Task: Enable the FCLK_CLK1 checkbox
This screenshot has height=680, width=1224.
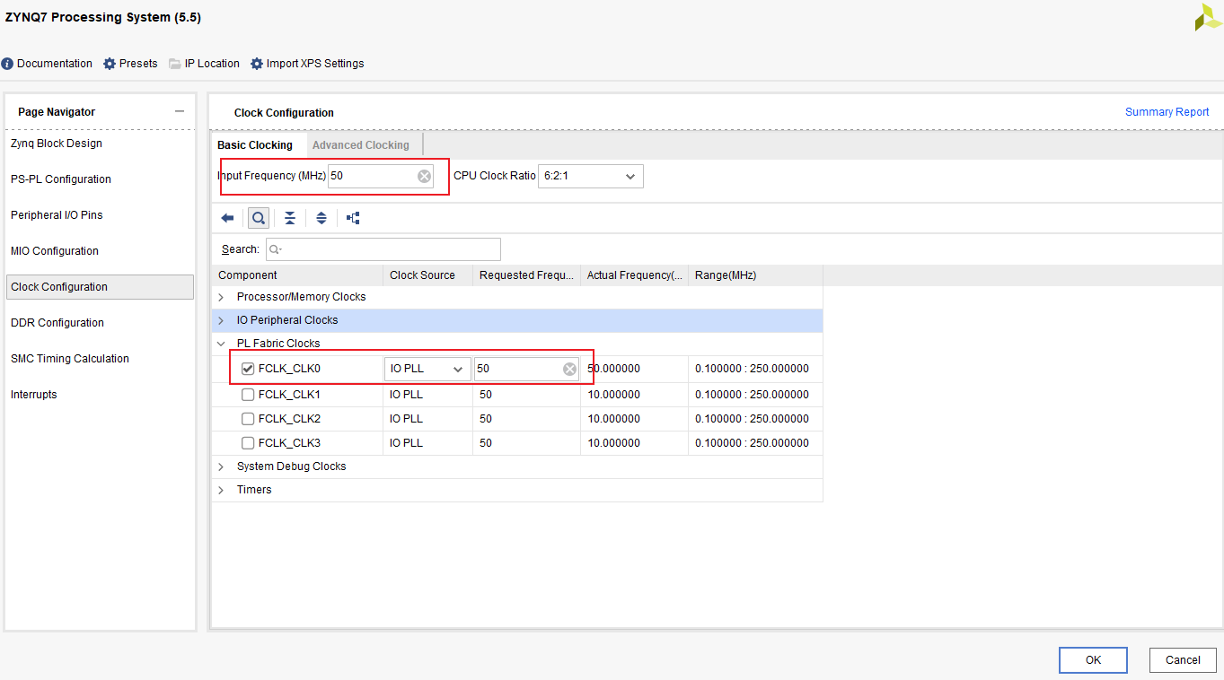Action: (x=248, y=395)
